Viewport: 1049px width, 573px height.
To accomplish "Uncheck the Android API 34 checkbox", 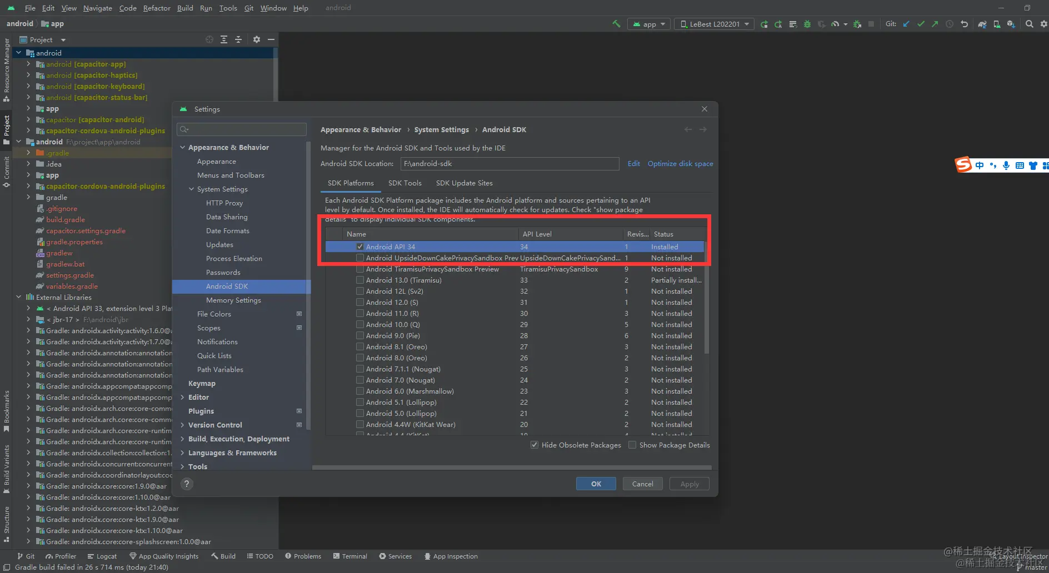I will coord(360,247).
